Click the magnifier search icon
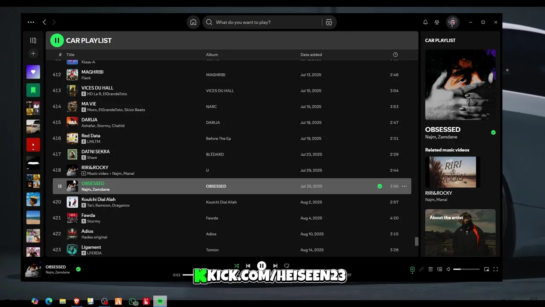 (209, 22)
